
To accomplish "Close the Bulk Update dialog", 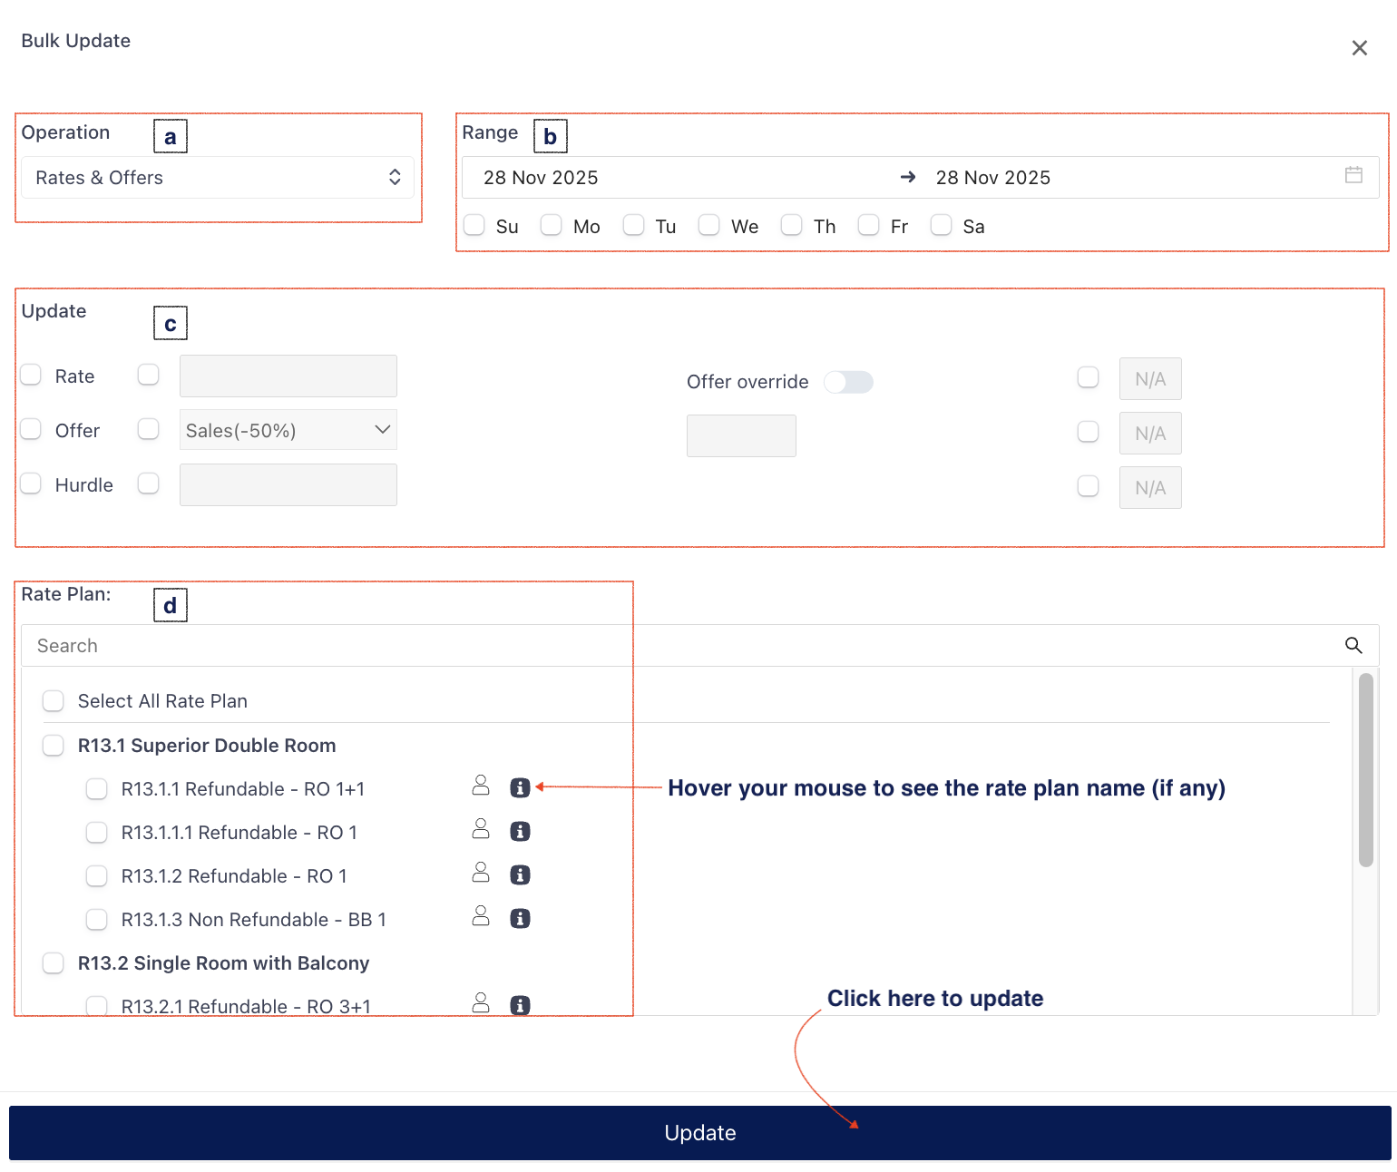I will click(1359, 48).
